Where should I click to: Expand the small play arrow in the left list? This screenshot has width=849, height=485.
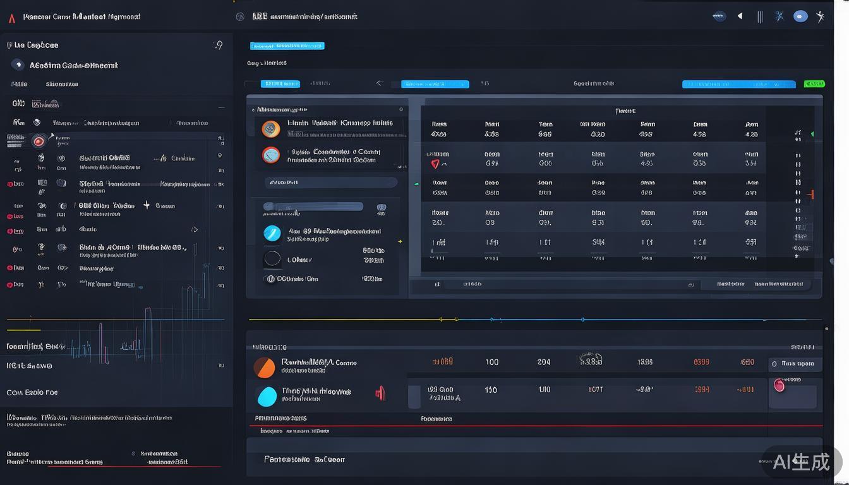click(195, 230)
